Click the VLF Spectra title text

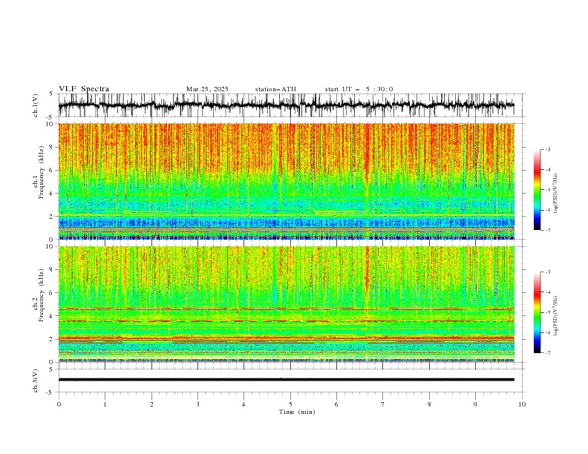pos(84,89)
